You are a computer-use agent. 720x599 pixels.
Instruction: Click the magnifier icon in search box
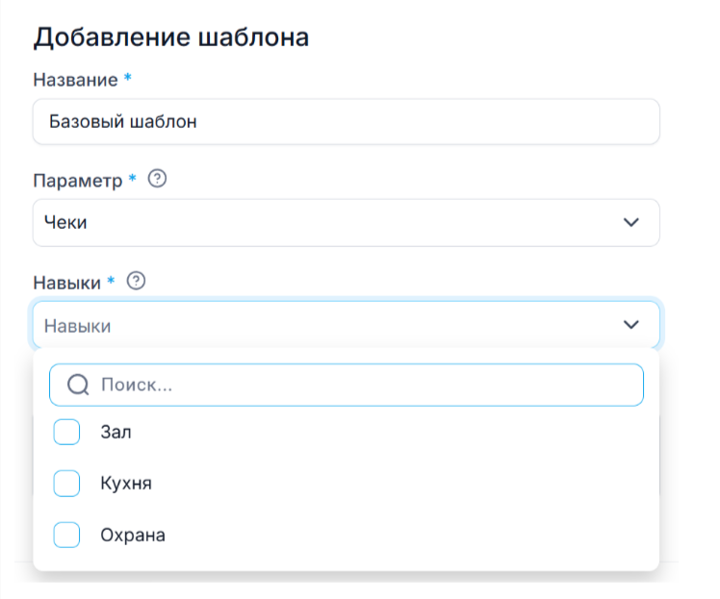78,385
